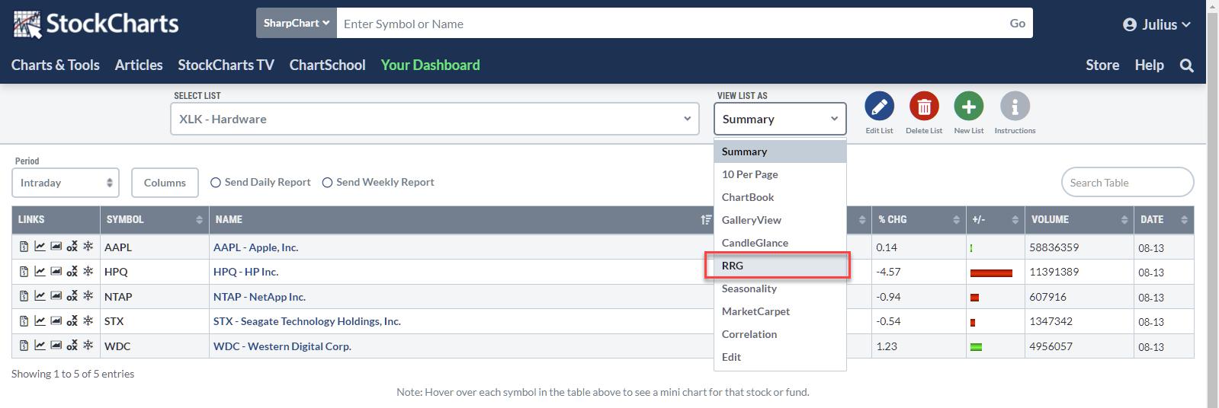The image size is (1219, 408).
Task: Click the red Delete List trash icon
Action: pos(924,107)
